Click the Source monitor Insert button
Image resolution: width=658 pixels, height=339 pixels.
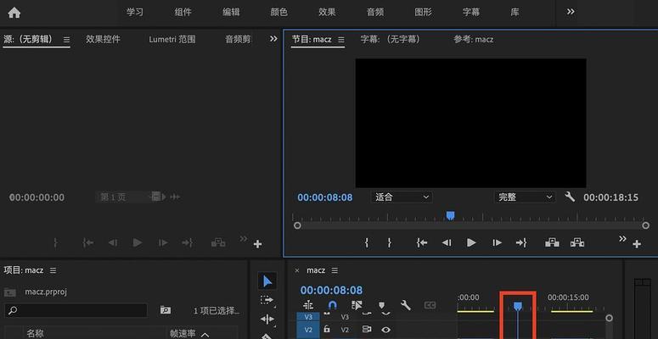(x=218, y=242)
